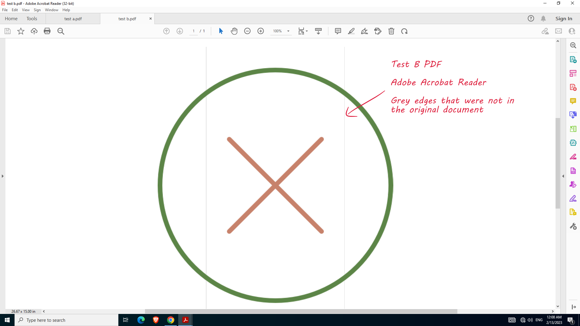Open the Window menu

51,10
